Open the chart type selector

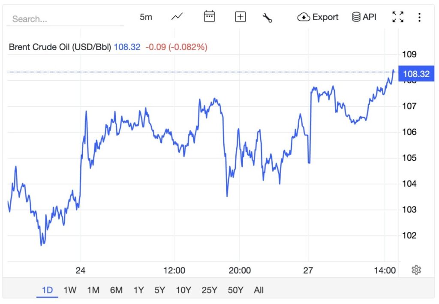[177, 17]
